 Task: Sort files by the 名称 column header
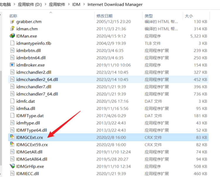(13, 16)
